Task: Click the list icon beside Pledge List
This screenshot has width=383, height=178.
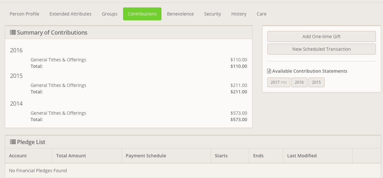Action: (13, 142)
